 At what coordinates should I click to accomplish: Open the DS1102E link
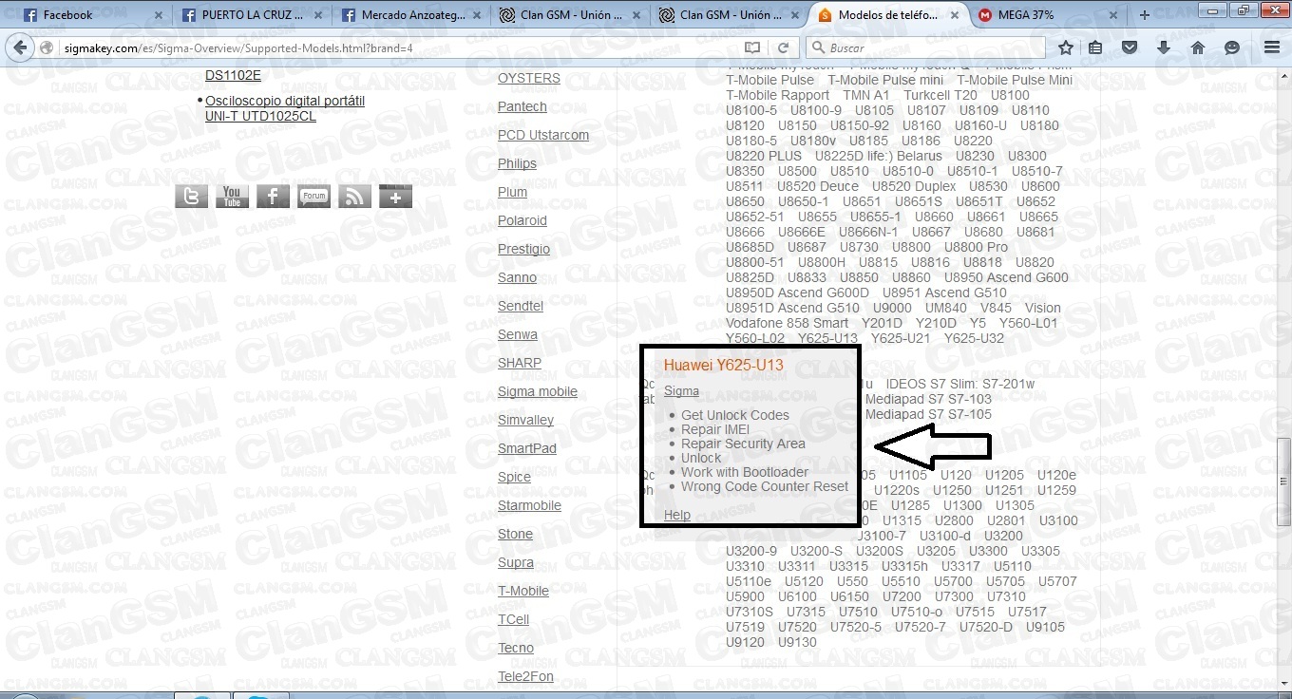233,76
